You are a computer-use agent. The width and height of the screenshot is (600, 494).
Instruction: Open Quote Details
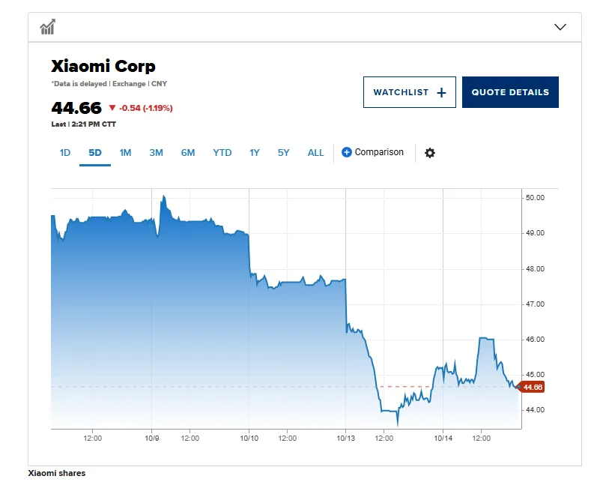click(x=510, y=92)
